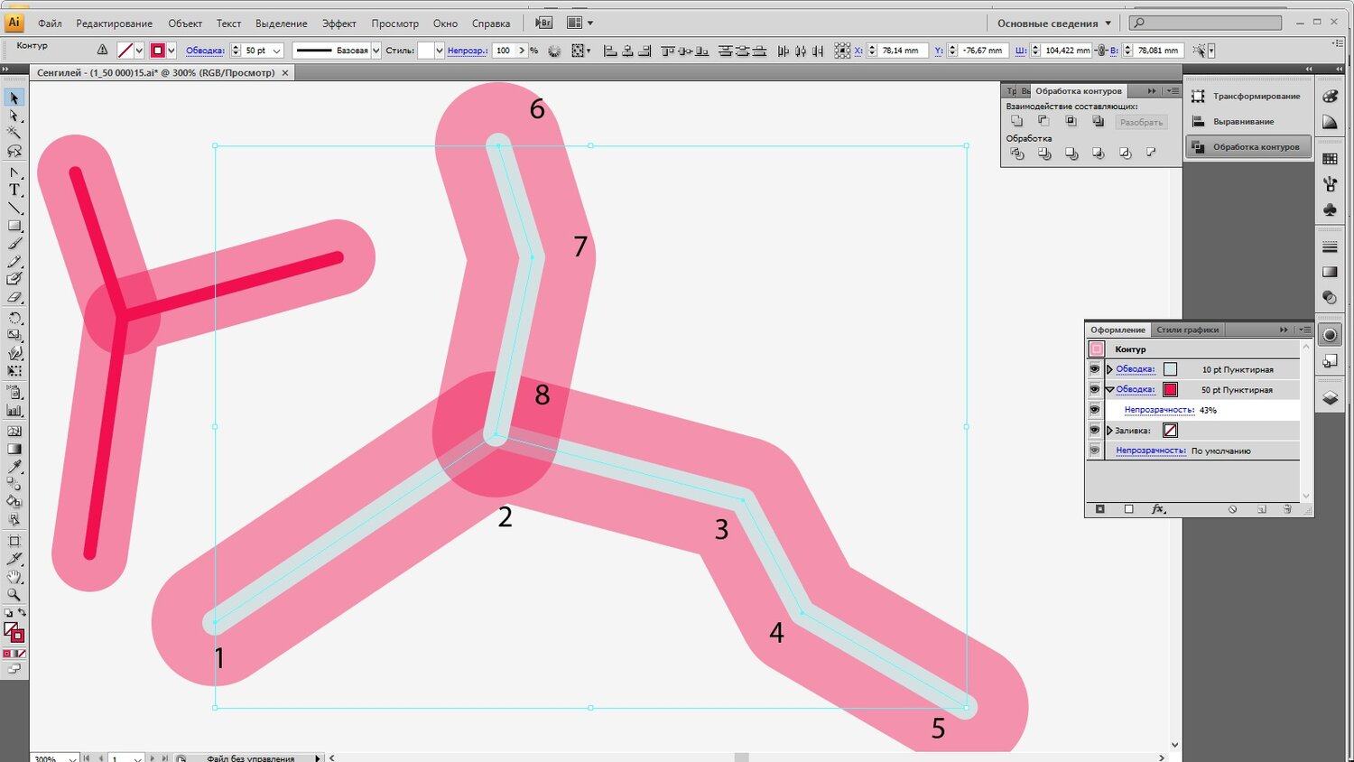The image size is (1354, 762).
Task: Expand the 10 pt Обводка stroke row
Action: point(1109,369)
